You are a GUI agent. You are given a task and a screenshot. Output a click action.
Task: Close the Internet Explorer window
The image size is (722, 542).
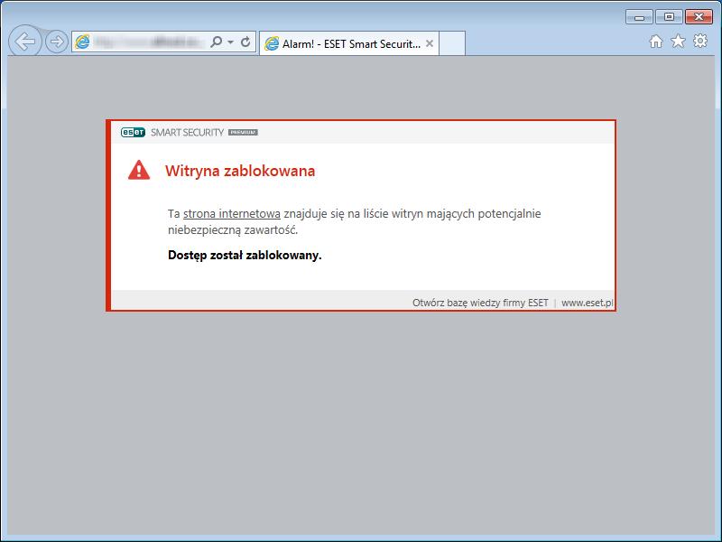[699, 17]
